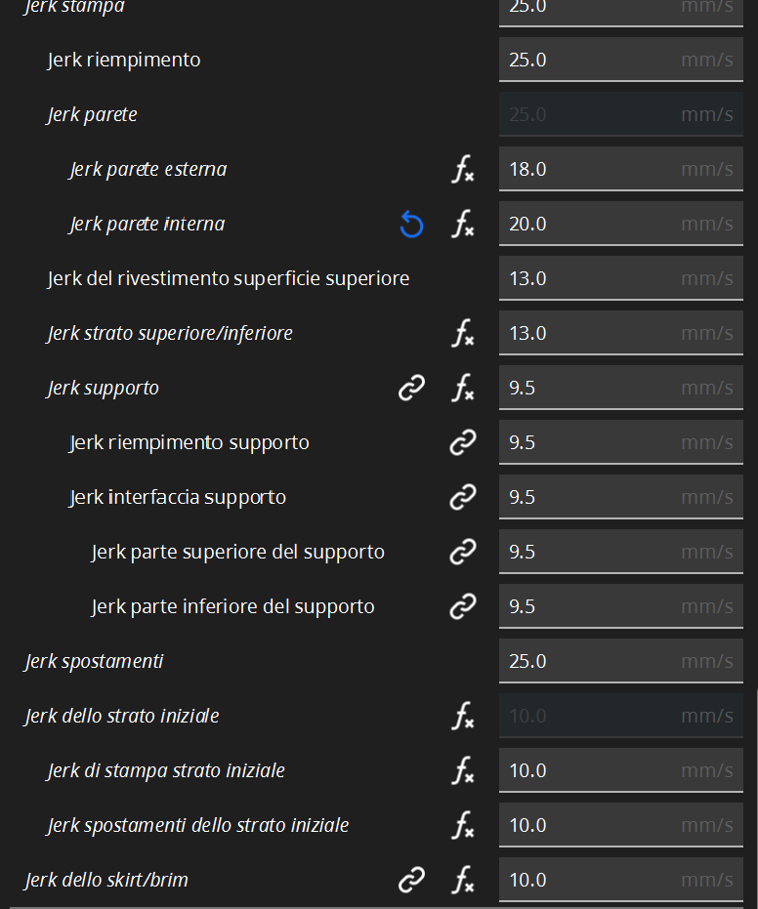Click the link icon for Jerk interfaccia supporto
The height and width of the screenshot is (909, 758).
(462, 498)
